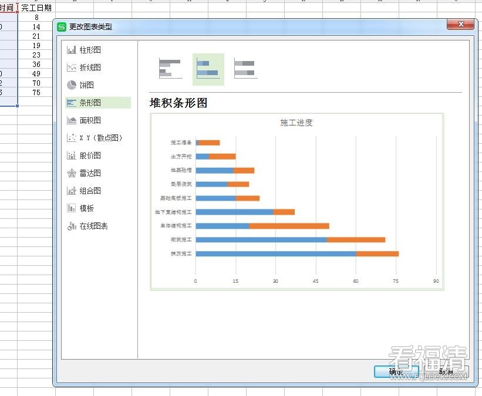
Task: Select the 条形图 bar chart icon
Action: coord(71,103)
